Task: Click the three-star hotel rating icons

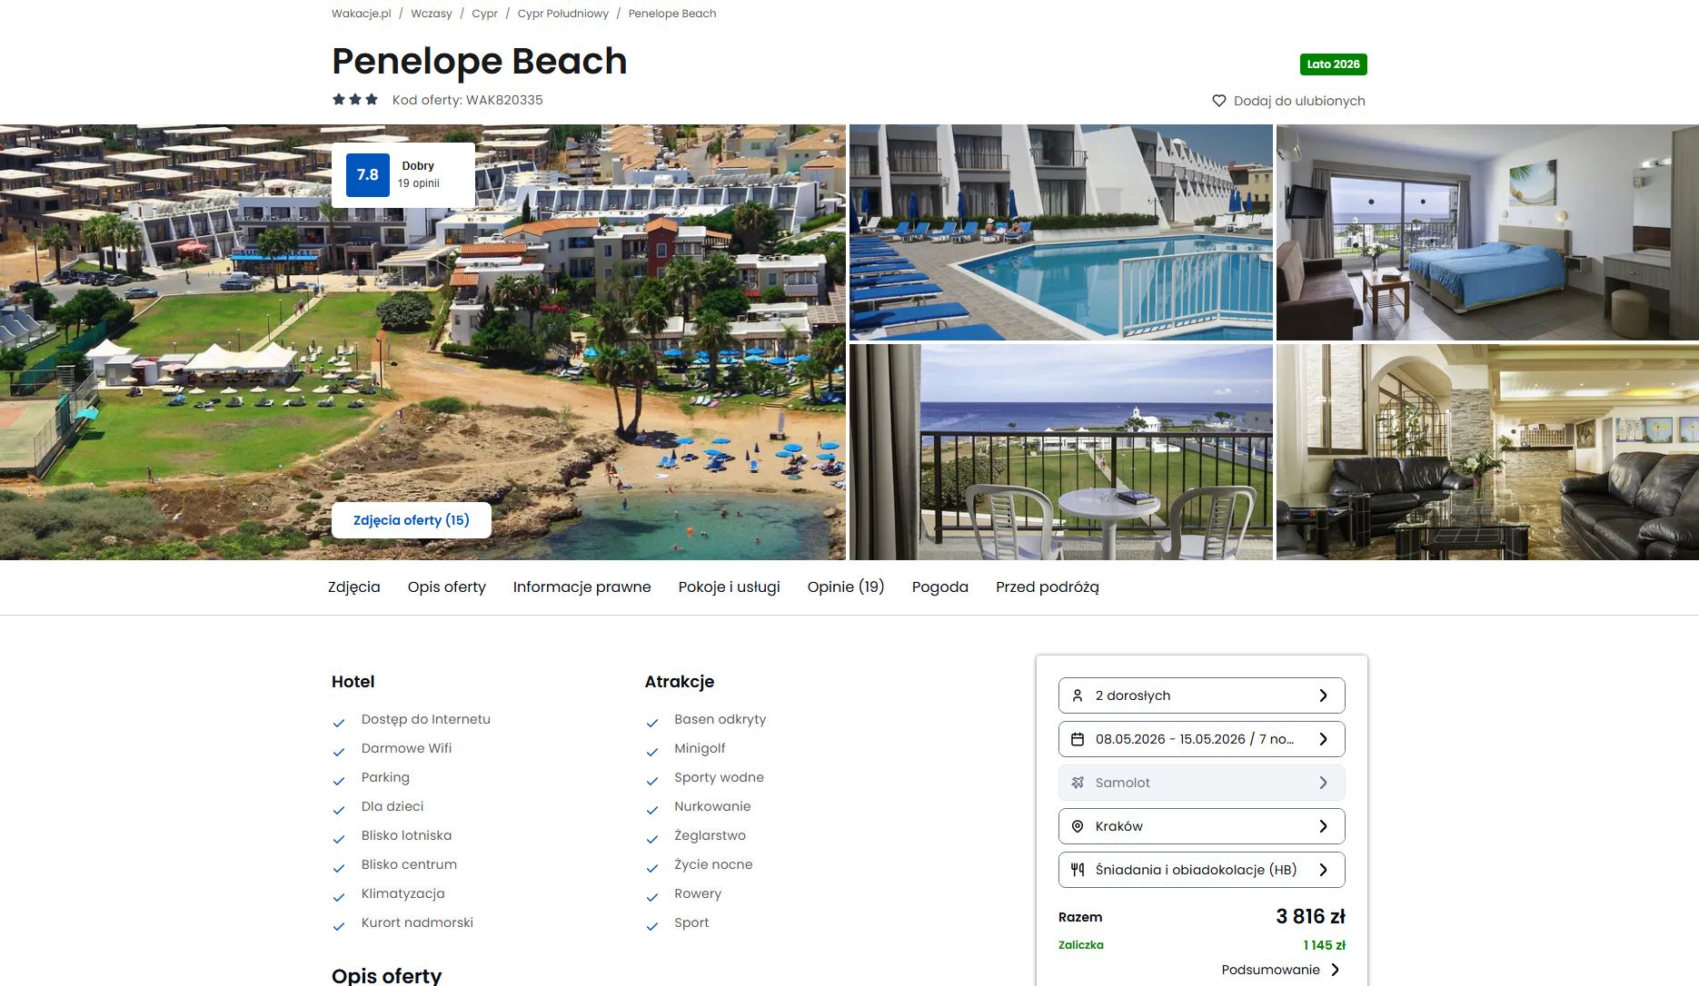Action: 355,100
